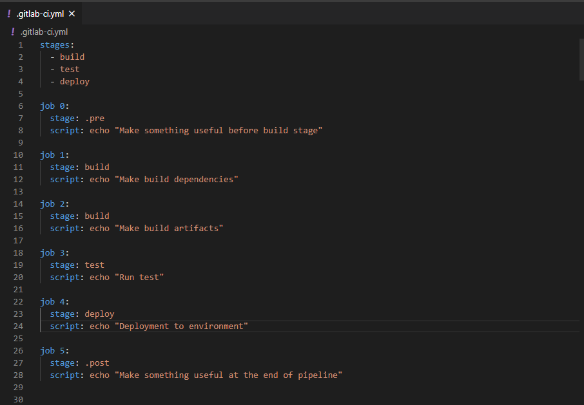
Task: Place cursor on the stages keyword
Action: [x=54, y=44]
